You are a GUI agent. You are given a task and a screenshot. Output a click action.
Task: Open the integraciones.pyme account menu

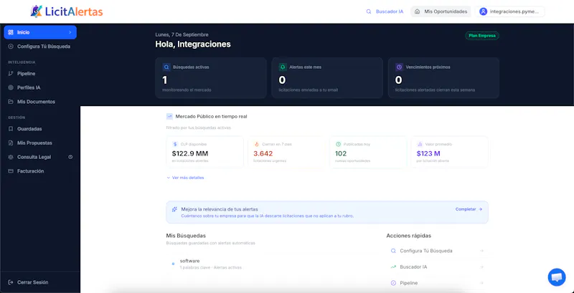[510, 11]
